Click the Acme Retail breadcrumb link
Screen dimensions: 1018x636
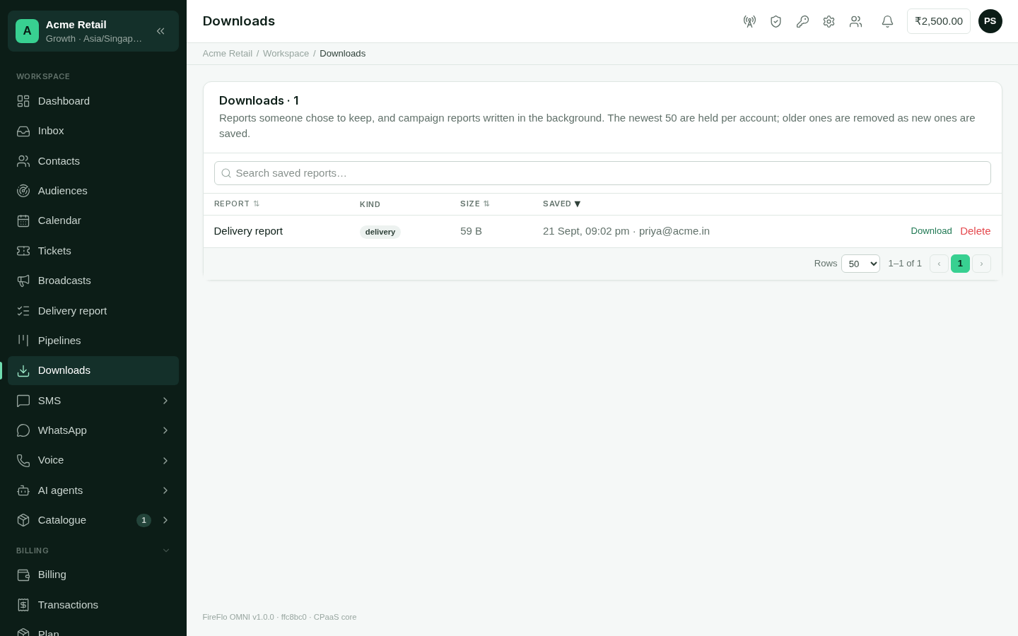pyautogui.click(x=228, y=54)
